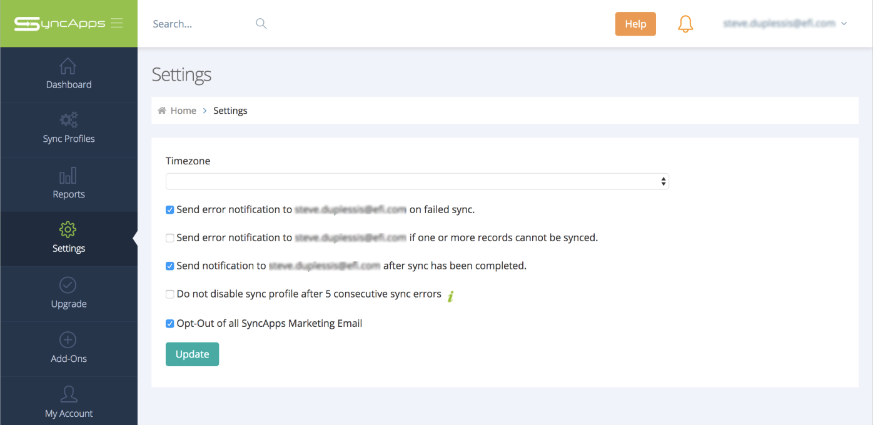The width and height of the screenshot is (873, 425).
Task: Click the Settings breadcrumb text
Action: [x=230, y=111]
